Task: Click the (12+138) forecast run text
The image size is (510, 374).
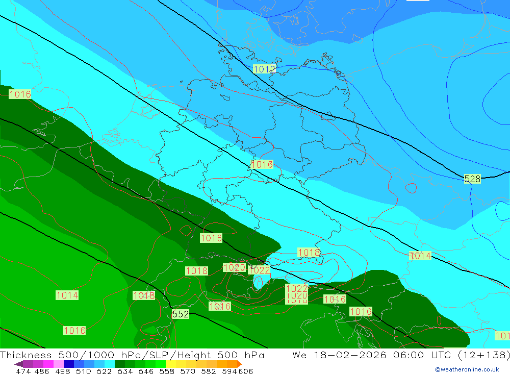Action: [483, 355]
